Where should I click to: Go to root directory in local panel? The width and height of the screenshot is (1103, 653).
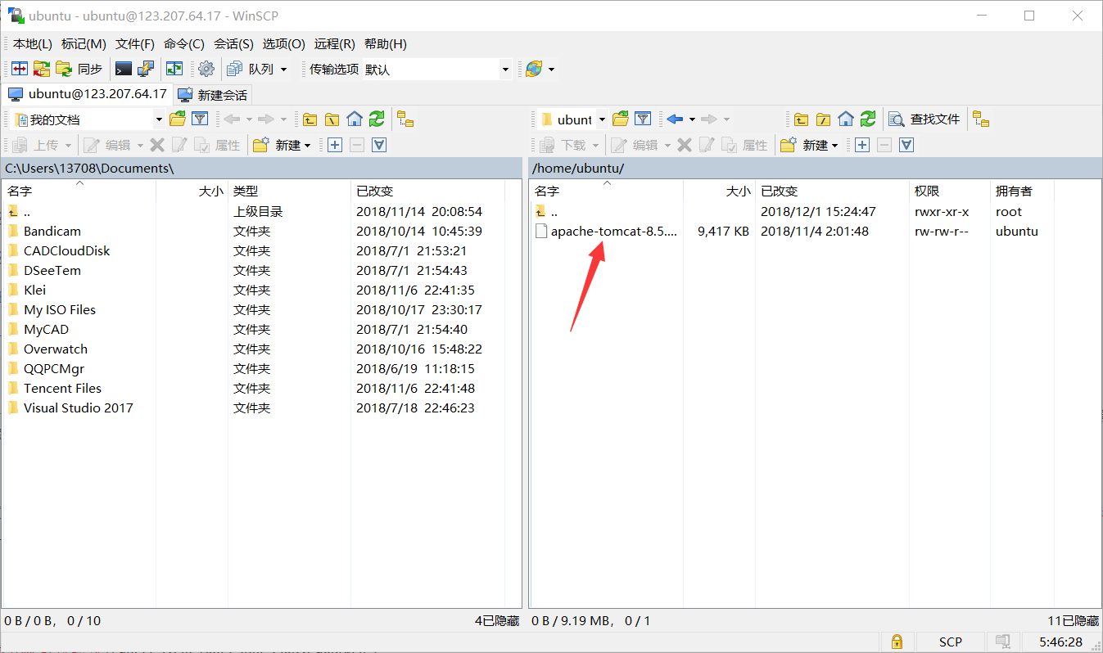pyautogui.click(x=332, y=119)
